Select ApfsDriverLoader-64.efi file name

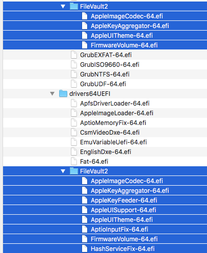coord(115,104)
